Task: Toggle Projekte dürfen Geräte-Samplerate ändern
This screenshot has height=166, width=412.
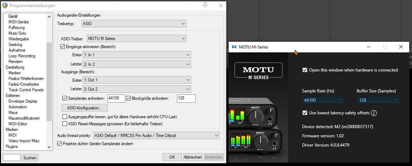Action: click(59, 143)
